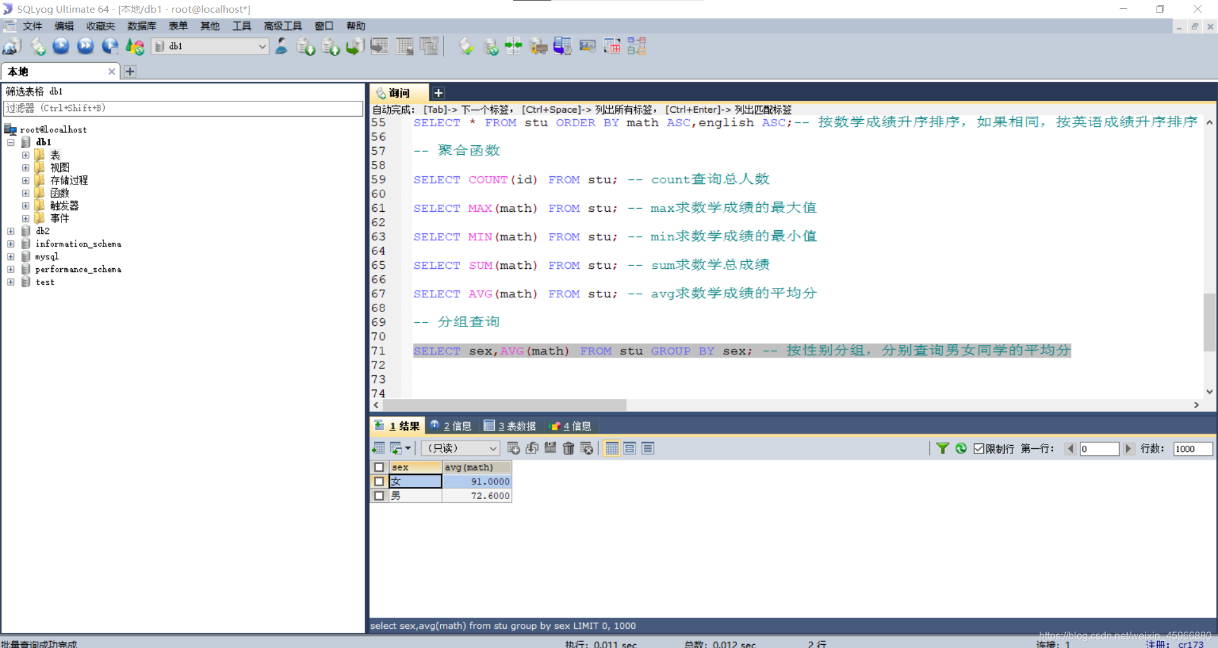Viewport: 1218px width, 648px height.
Task: Click the save changes disk icon in results
Action: click(x=550, y=448)
